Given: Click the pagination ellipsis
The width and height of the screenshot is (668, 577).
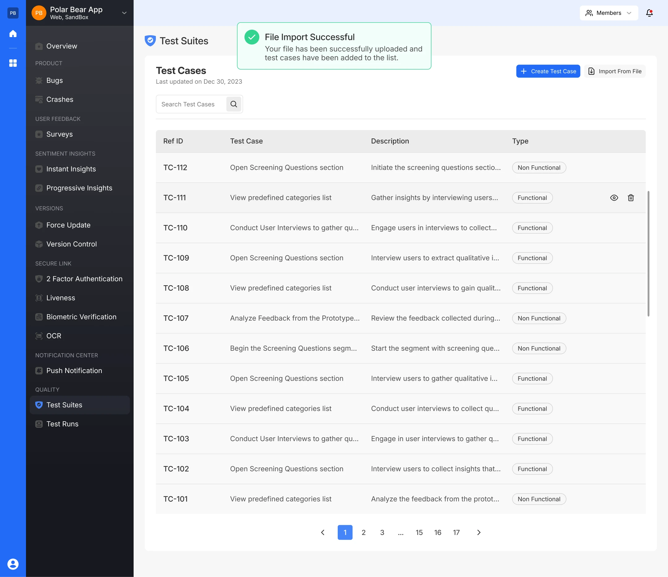Looking at the screenshot, I should pos(401,532).
